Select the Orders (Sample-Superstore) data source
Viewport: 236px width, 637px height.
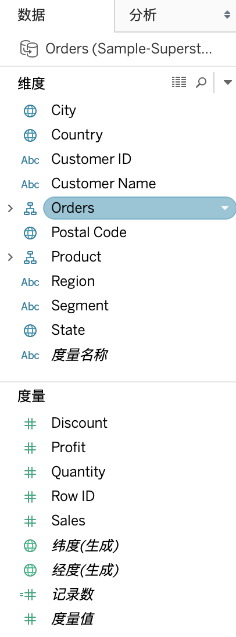point(128,49)
